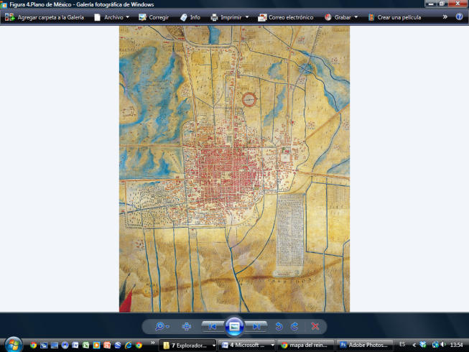This screenshot has width=469, height=352.
Task: Rotate the photo clockwise
Action: point(294,326)
